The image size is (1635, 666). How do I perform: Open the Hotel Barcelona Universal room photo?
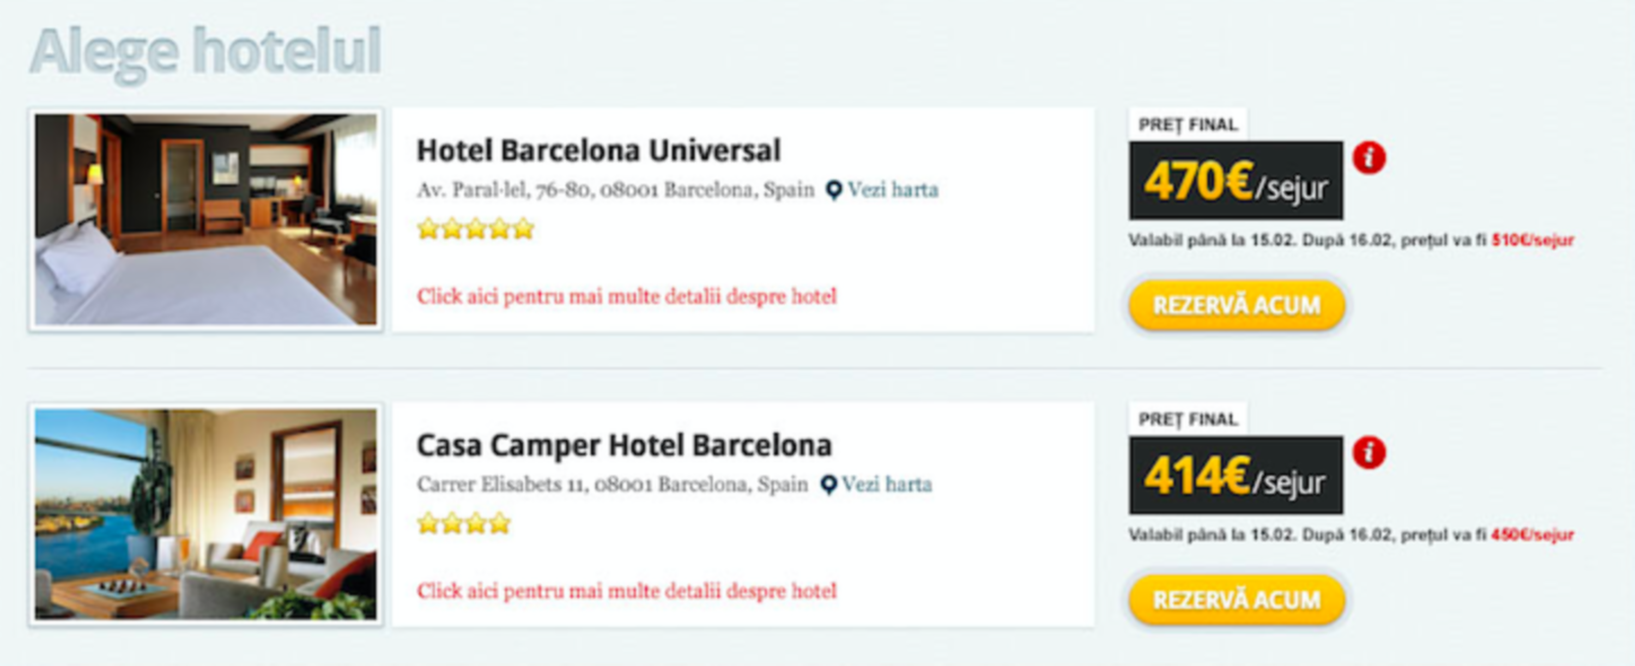point(205,220)
